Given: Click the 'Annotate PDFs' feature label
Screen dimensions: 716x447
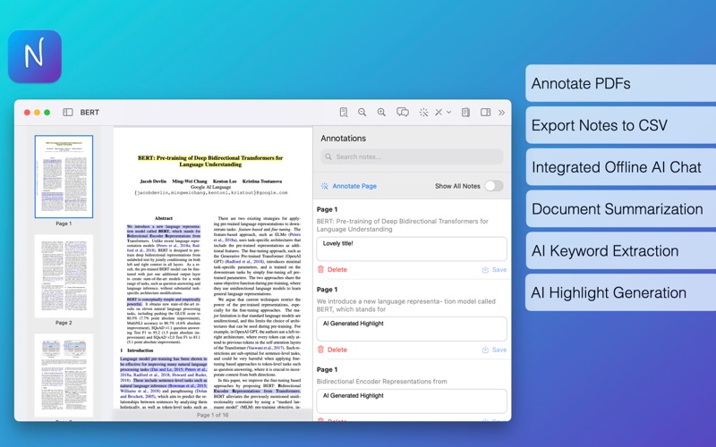Looking at the screenshot, I should coord(581,83).
